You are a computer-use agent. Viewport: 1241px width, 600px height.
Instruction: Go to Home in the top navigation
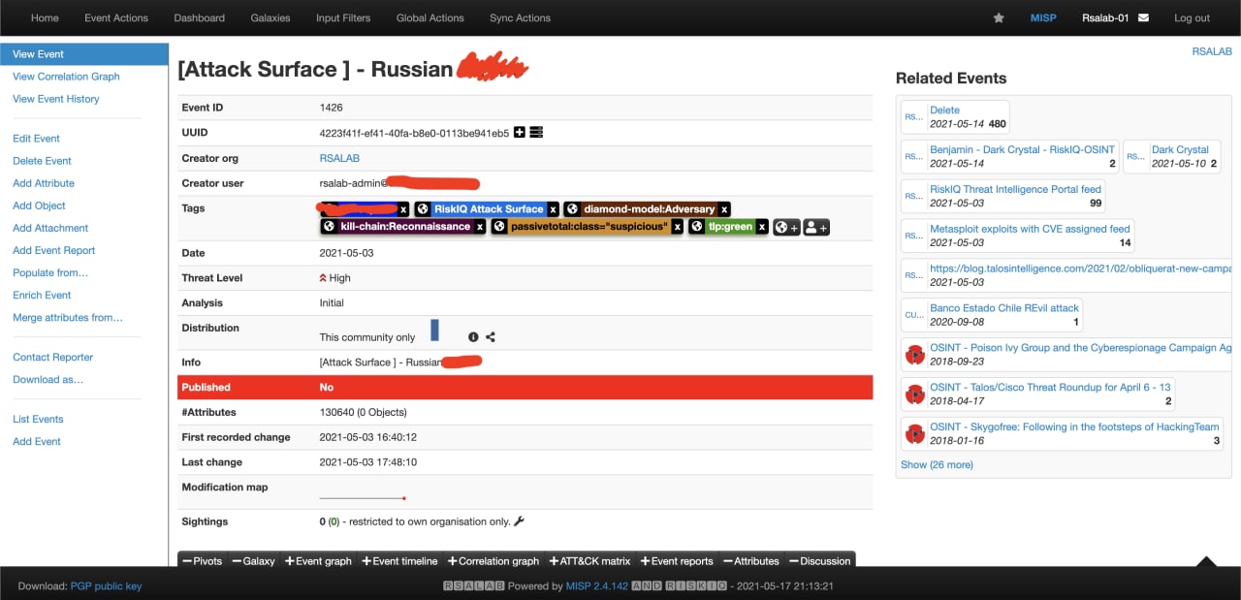click(x=45, y=17)
